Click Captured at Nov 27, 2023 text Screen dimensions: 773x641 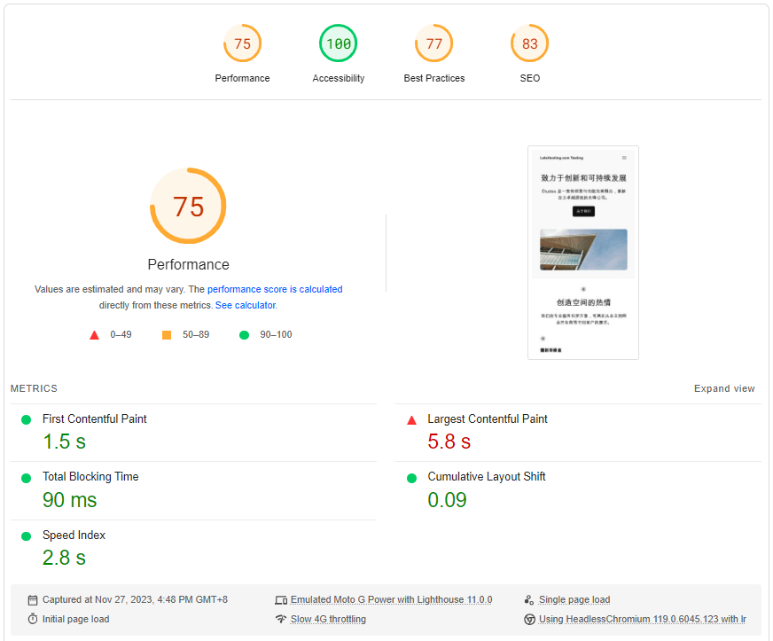[x=135, y=599]
